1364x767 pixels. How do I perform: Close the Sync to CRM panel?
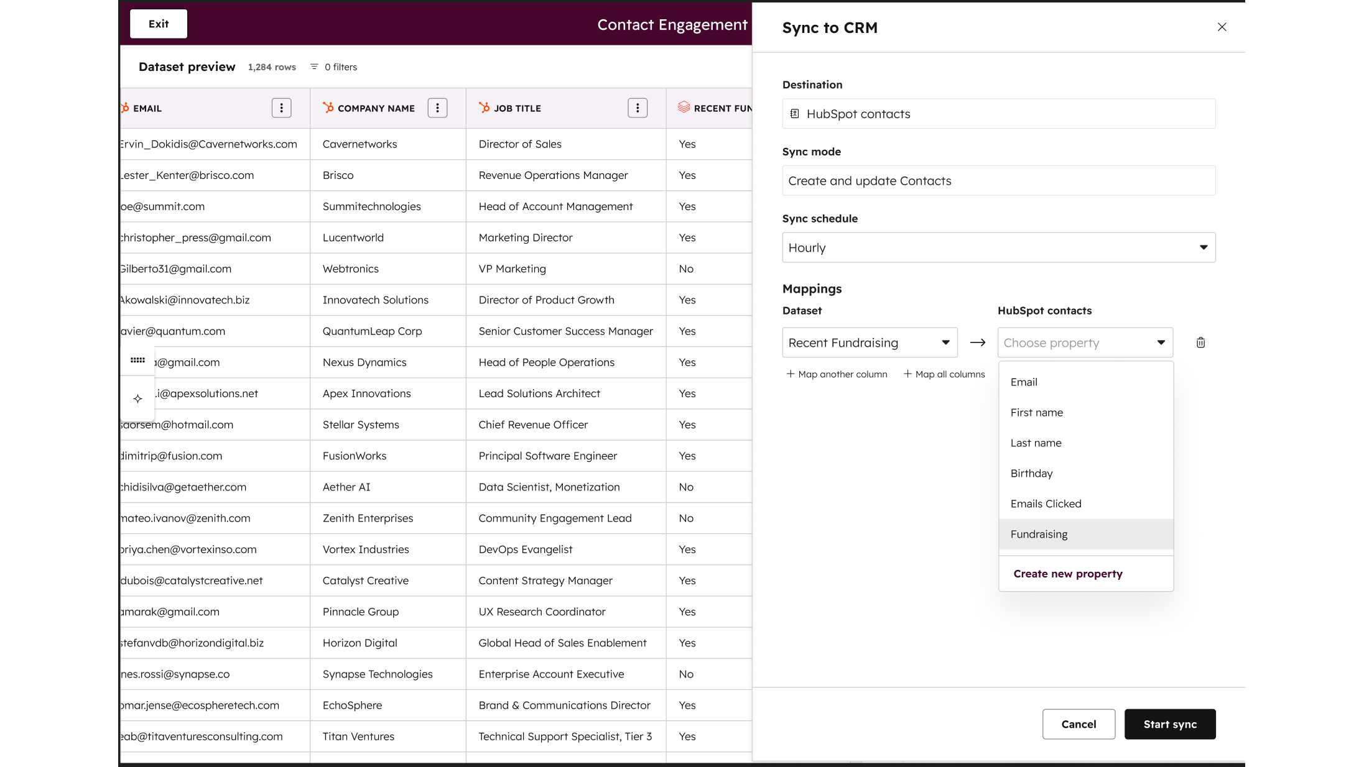1222,27
